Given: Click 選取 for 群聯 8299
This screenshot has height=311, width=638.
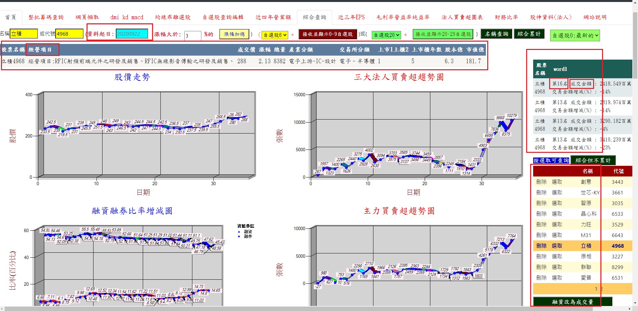Looking at the screenshot, I should pyautogui.click(x=557, y=267).
